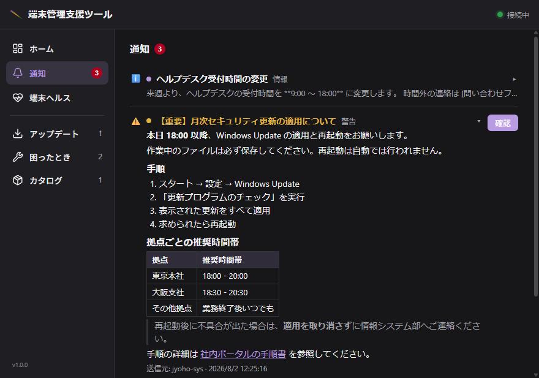Click the 接続中 status text
Screen dimensions: 539x378
[x=518, y=15]
